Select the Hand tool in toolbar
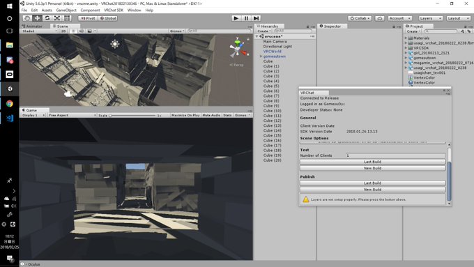Screen dimensions: 474x267 (x=27, y=18)
